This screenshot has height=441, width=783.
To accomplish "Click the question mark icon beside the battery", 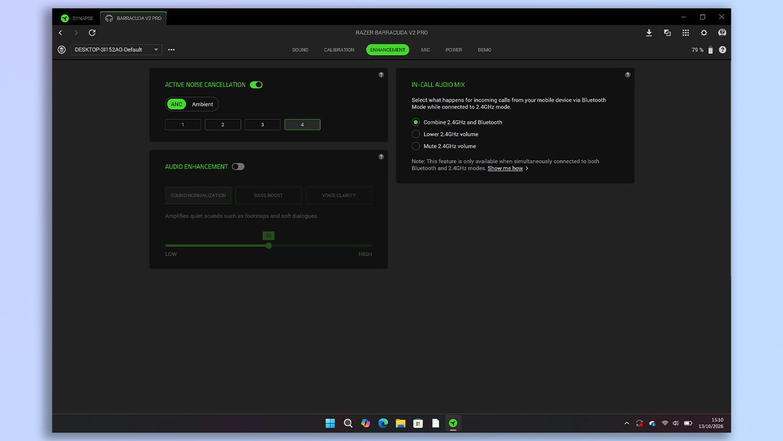I will [x=722, y=50].
